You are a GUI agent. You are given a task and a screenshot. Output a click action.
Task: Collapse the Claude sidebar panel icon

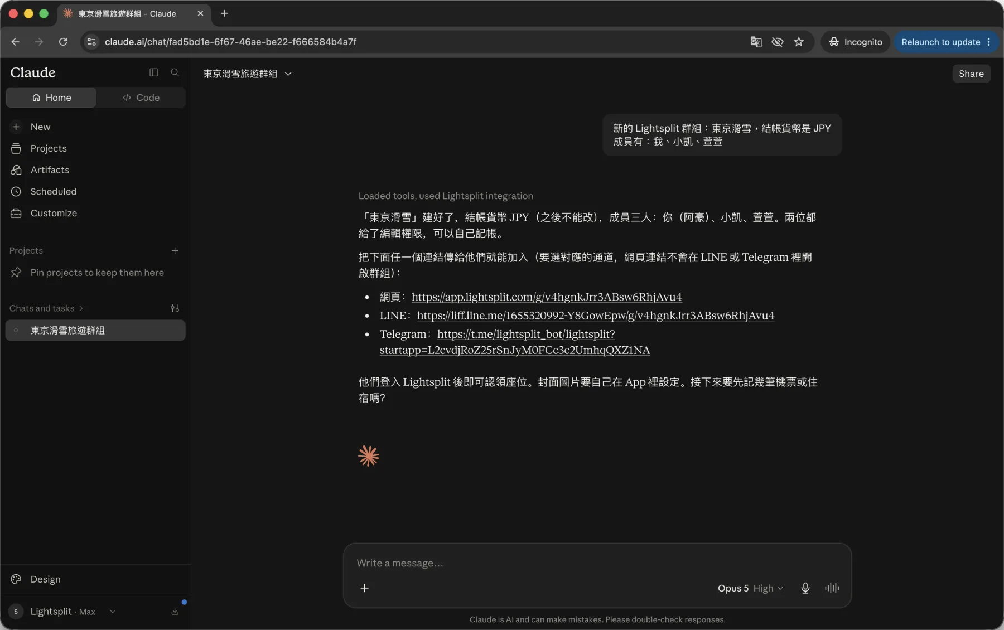click(x=153, y=72)
